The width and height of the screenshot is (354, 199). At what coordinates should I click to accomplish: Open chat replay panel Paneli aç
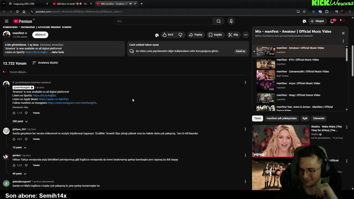click(240, 51)
